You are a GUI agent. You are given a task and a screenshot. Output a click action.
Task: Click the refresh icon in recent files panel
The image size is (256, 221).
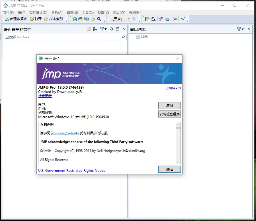coord(111,29)
